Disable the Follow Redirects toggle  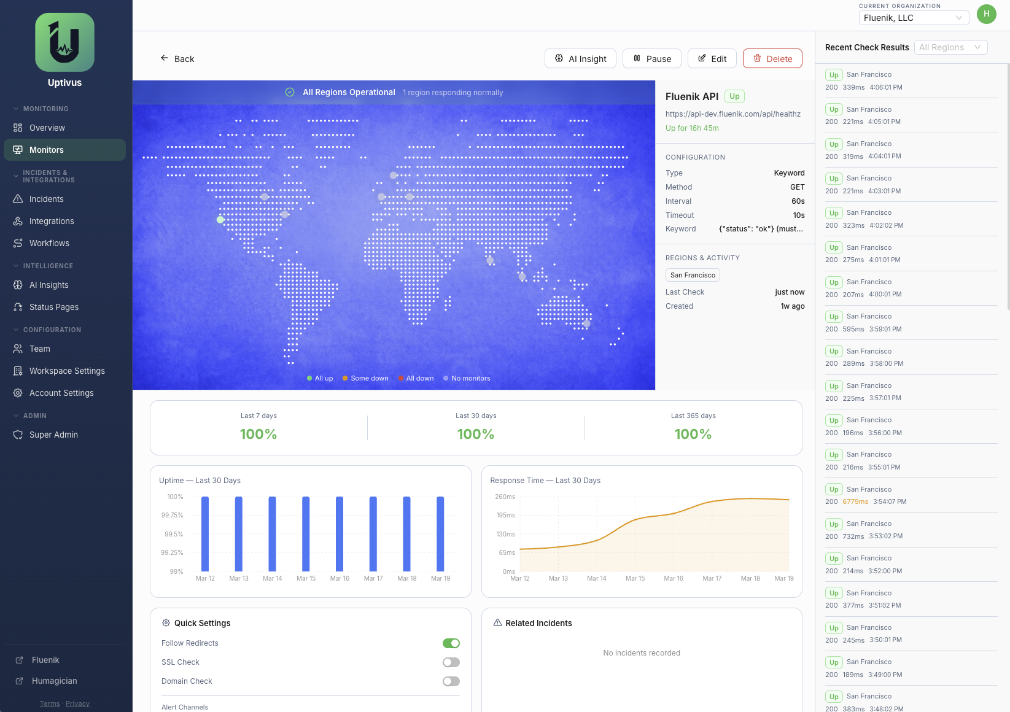coord(451,643)
